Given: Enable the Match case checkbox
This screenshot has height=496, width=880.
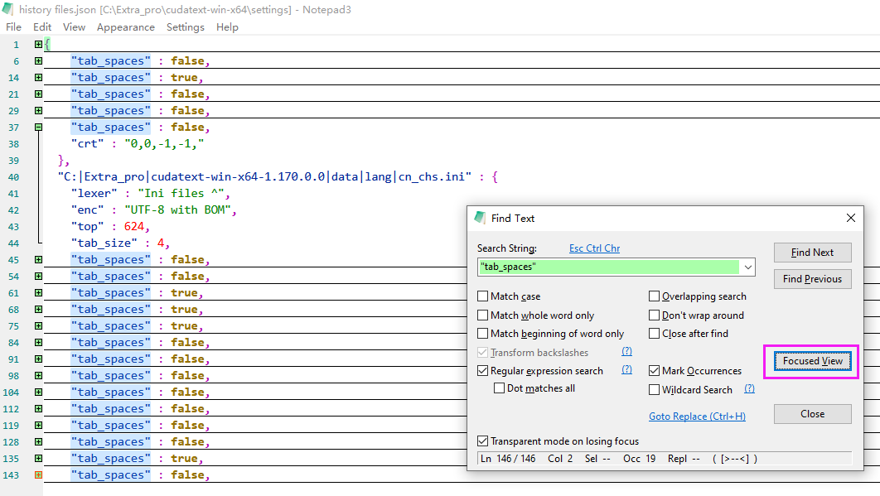Looking at the screenshot, I should (483, 296).
